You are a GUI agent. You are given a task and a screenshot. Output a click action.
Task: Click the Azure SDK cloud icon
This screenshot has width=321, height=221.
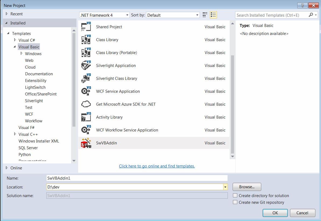click(86, 104)
